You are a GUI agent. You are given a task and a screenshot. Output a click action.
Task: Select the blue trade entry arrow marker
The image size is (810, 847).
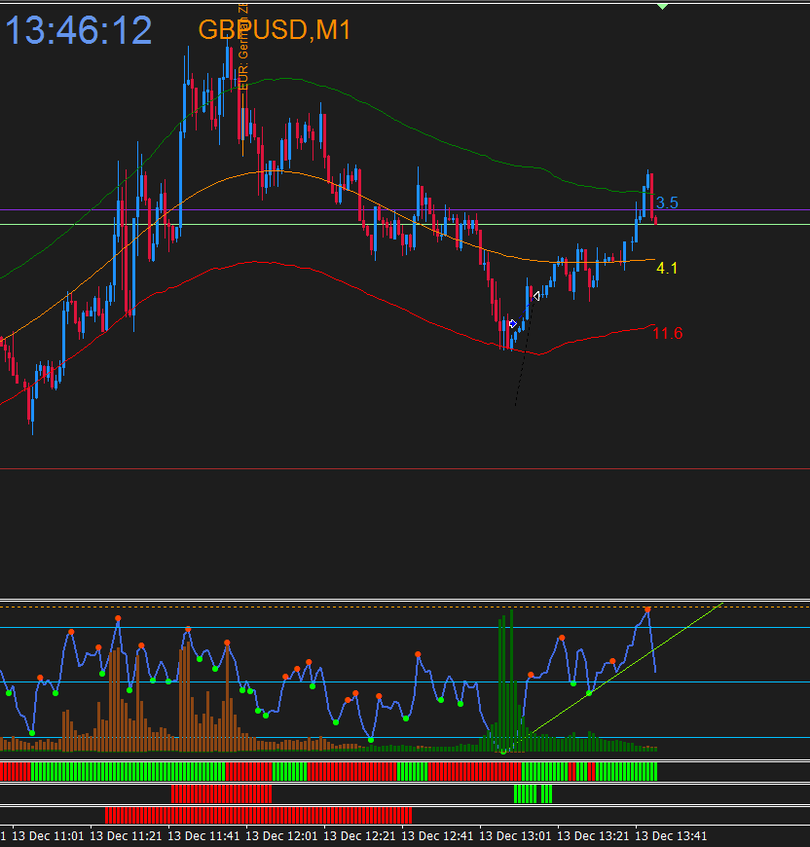pyautogui.click(x=512, y=323)
